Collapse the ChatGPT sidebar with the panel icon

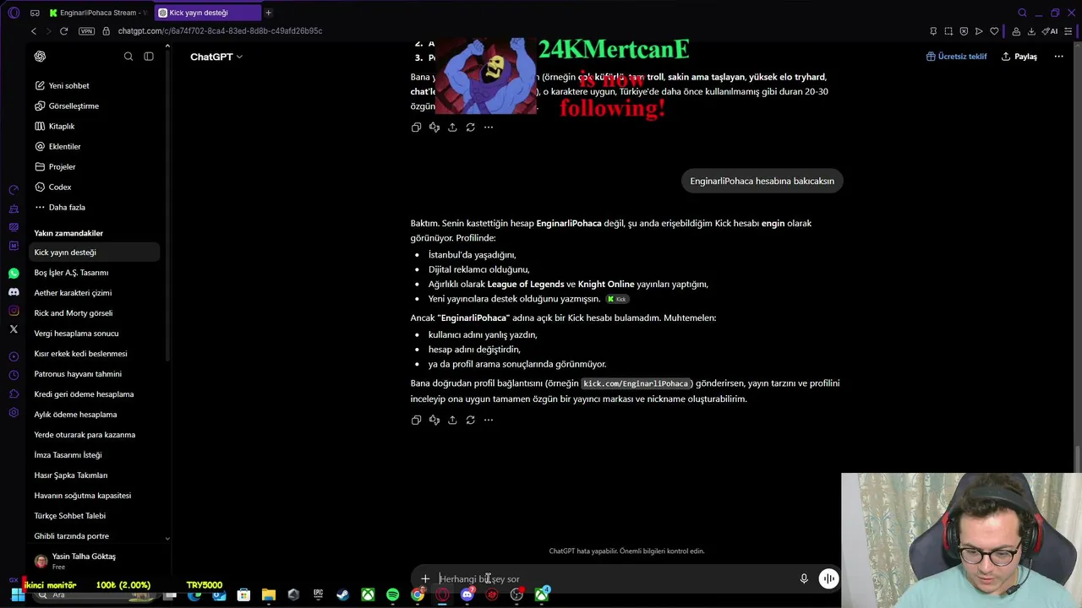tap(149, 57)
